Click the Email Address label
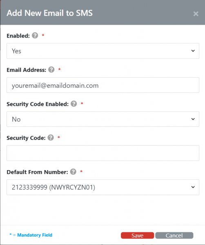The image size is (205, 245). click(x=27, y=70)
